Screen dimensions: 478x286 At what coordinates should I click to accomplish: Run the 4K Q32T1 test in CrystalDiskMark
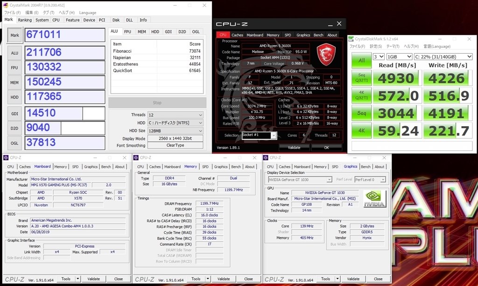(x=362, y=96)
